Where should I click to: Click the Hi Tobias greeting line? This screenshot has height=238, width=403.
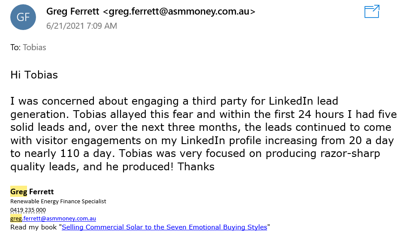coord(34,75)
